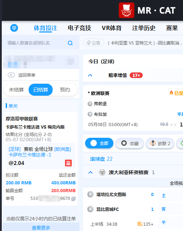Image resolution: width=183 pixels, height=231 pixels.
Task: Click the 布拉加 team badge icon
Action: 90,114
